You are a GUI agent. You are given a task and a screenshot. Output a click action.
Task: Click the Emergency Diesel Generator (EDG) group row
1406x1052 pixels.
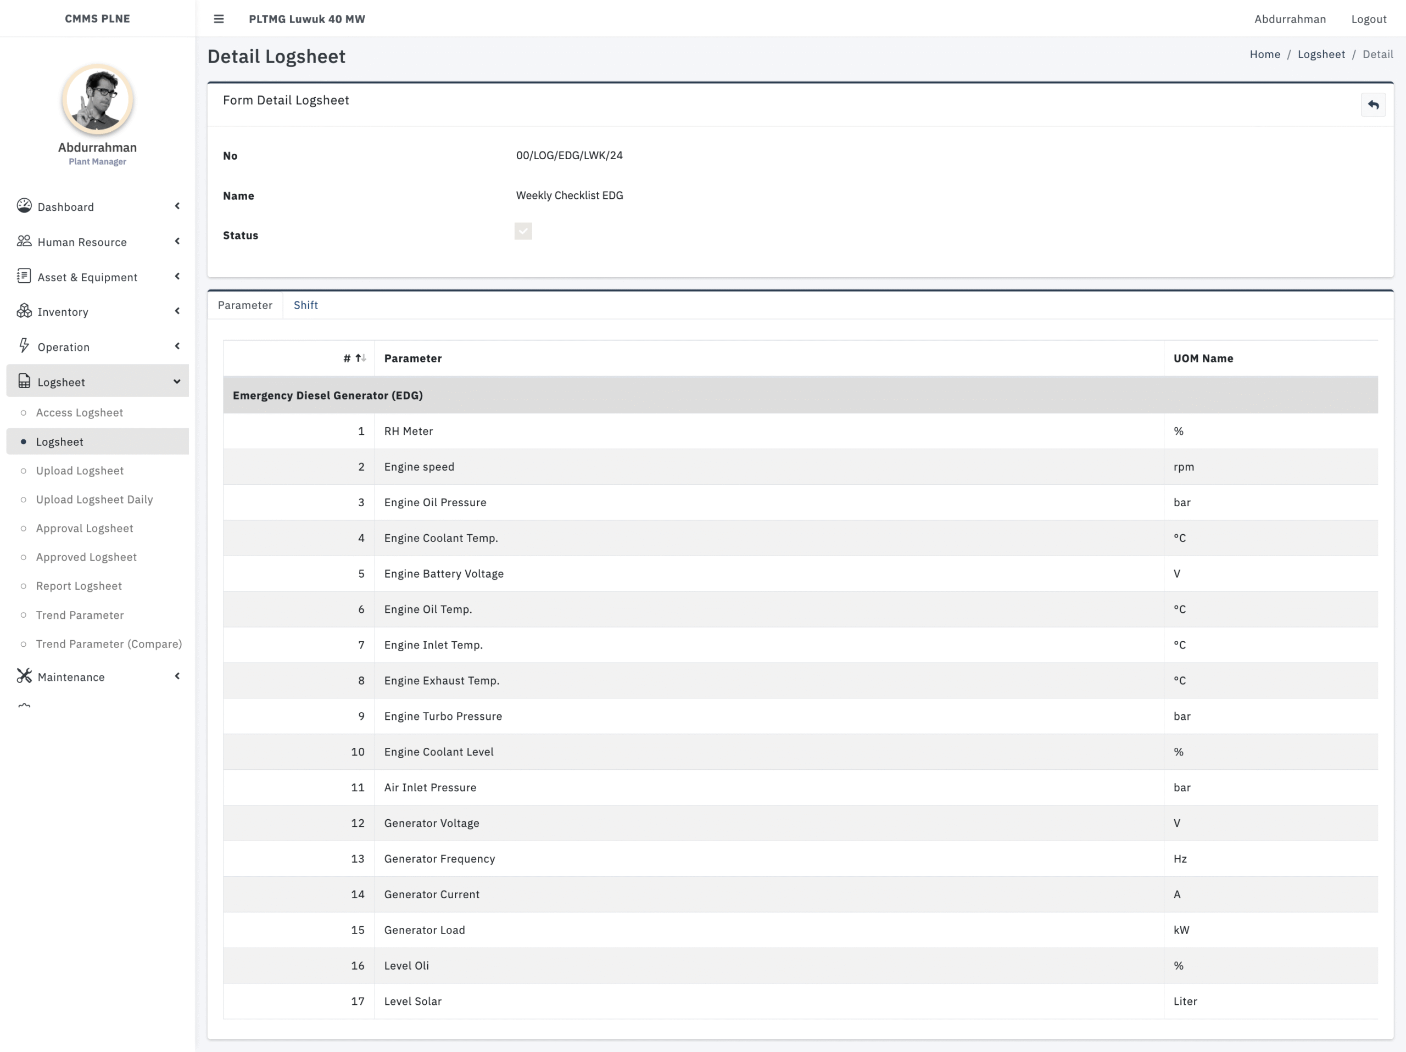pos(800,395)
